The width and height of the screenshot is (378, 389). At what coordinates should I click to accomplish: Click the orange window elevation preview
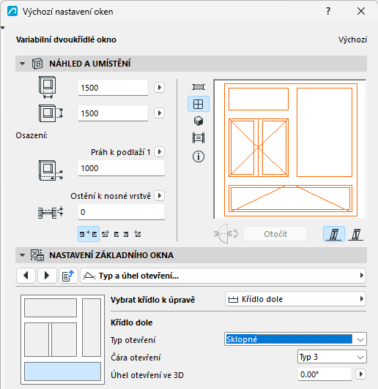tap(290, 149)
